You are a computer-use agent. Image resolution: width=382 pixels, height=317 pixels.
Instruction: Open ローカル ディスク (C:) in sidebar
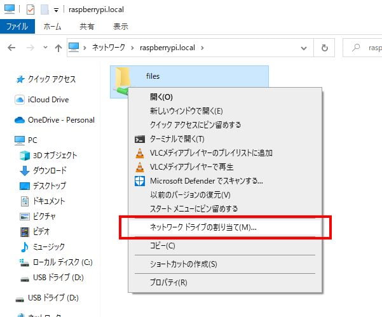(x=63, y=262)
